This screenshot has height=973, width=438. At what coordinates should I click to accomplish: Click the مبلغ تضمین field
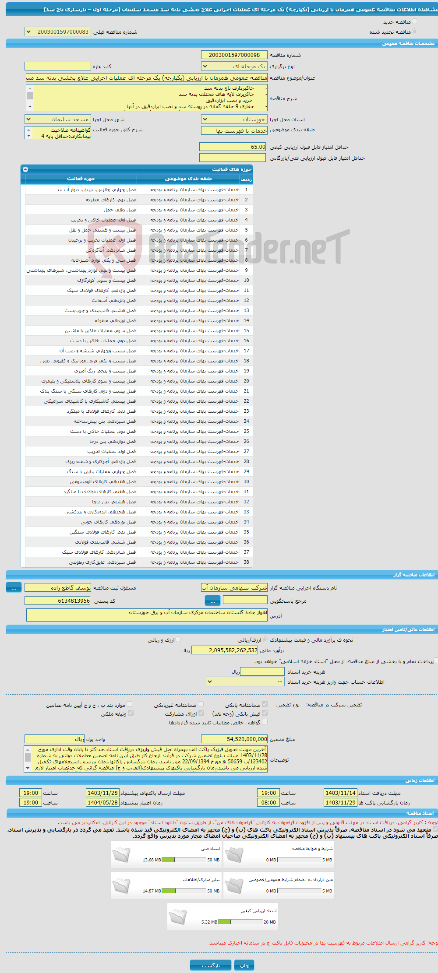[x=234, y=739]
